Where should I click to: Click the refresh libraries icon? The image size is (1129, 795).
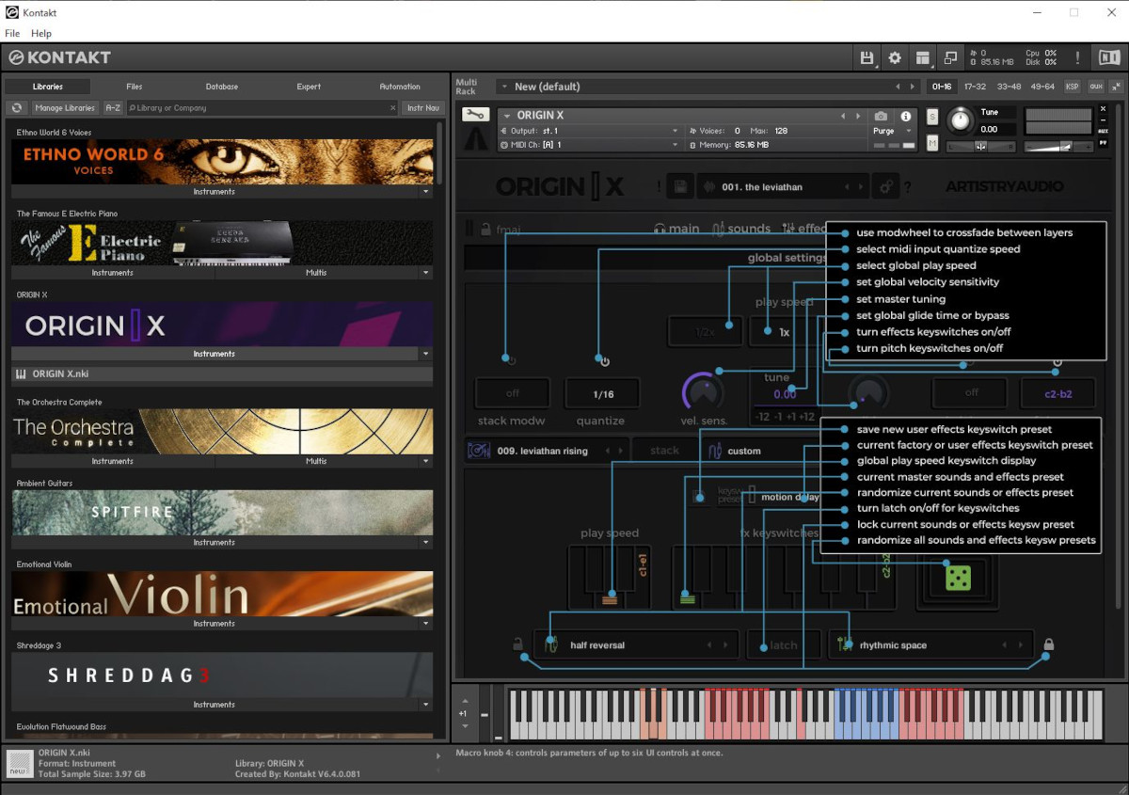(x=17, y=108)
